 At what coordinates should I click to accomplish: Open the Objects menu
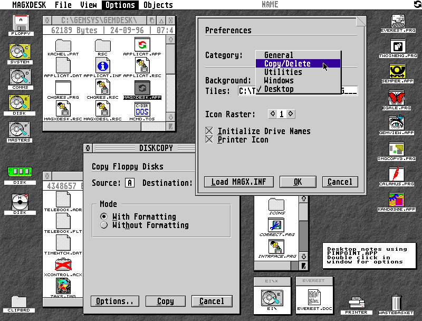pos(158,5)
